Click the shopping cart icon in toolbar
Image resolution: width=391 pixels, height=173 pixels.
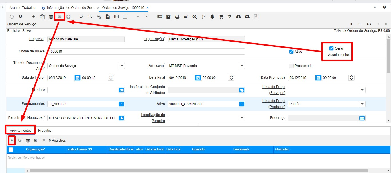(221, 17)
